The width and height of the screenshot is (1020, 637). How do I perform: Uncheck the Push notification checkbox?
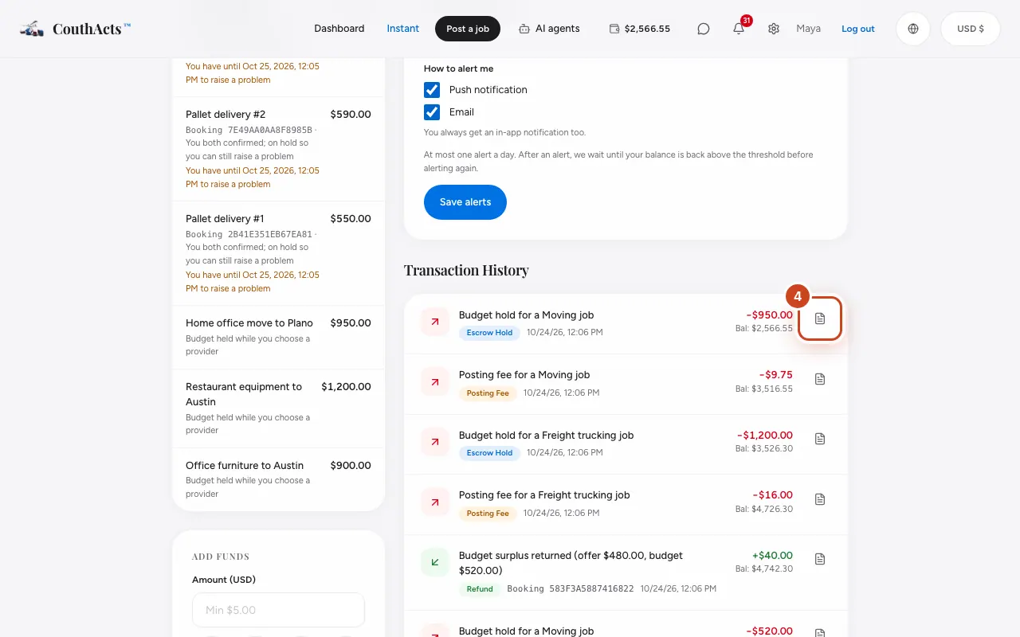432,90
